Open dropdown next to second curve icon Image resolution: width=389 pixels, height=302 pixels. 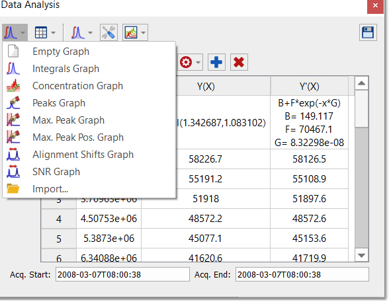[90, 32]
